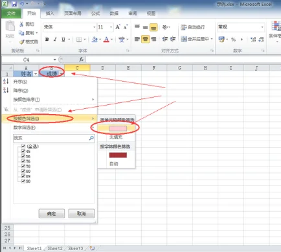281x252 pixels.
Task: Cancel the filter with the 取消 button
Action: pos(82,214)
